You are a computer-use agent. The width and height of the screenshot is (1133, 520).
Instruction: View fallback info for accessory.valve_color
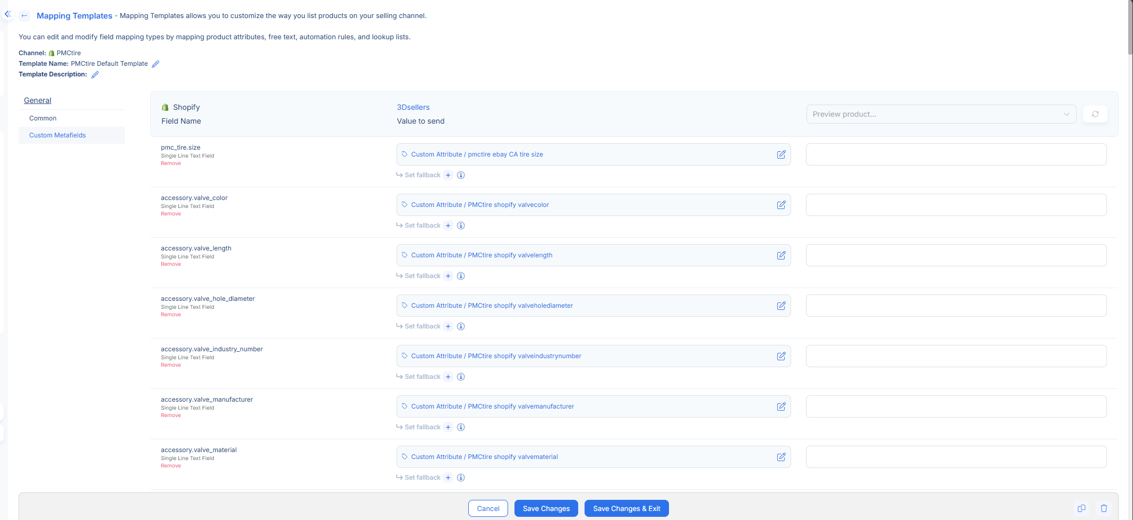coord(461,225)
